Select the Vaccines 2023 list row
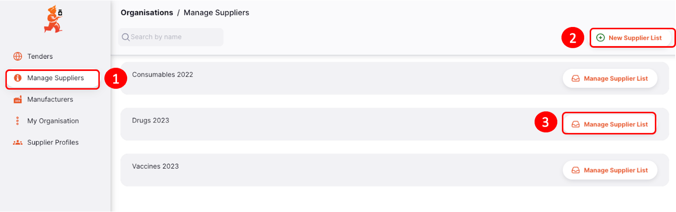 tap(395, 170)
